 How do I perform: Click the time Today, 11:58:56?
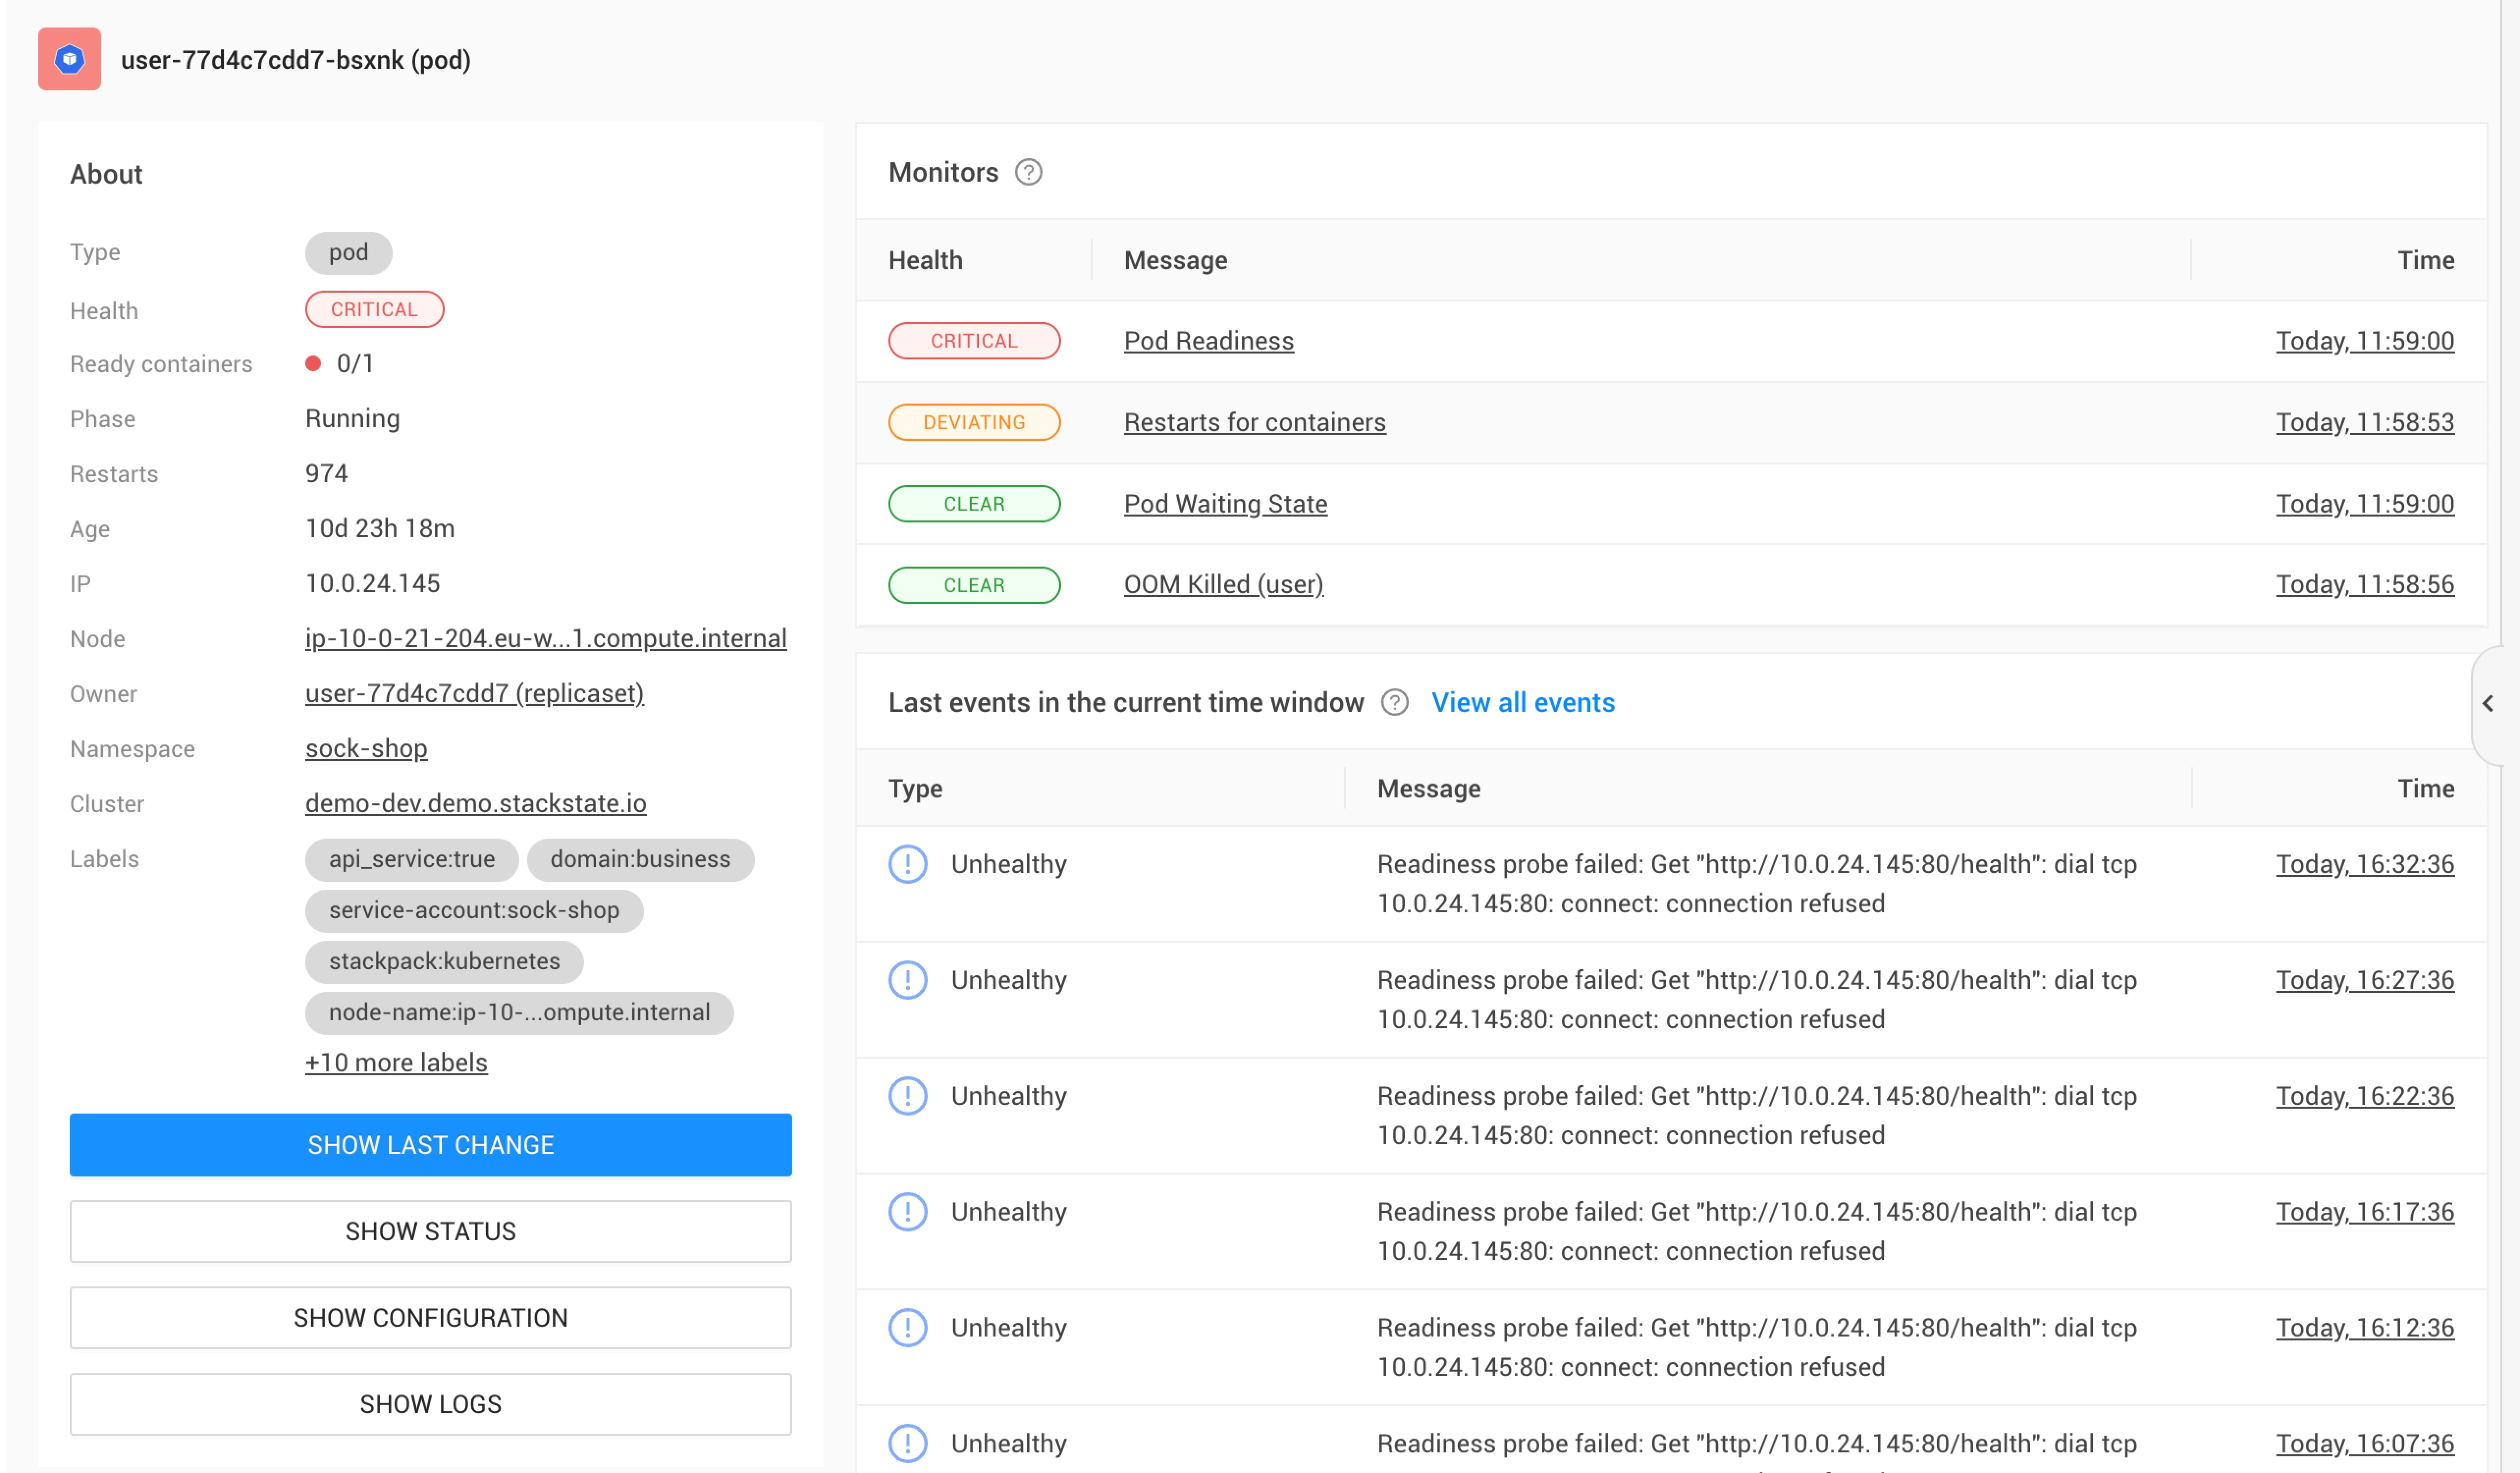pos(2365,585)
